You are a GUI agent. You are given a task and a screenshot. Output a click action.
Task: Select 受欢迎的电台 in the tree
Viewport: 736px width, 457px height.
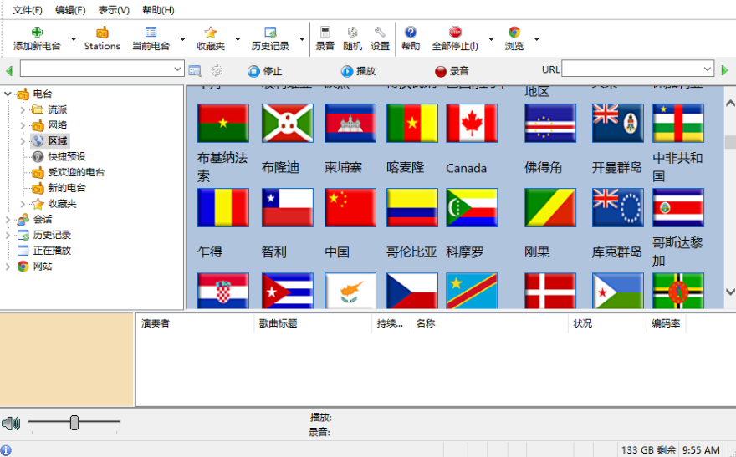(76, 172)
